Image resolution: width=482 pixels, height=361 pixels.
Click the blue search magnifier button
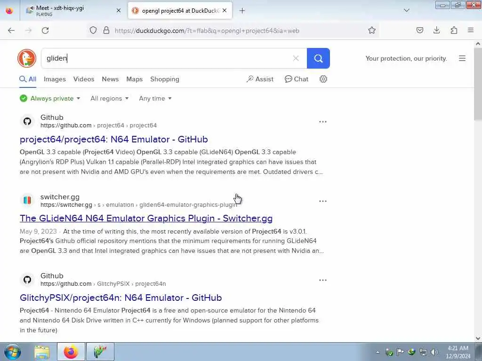click(318, 58)
